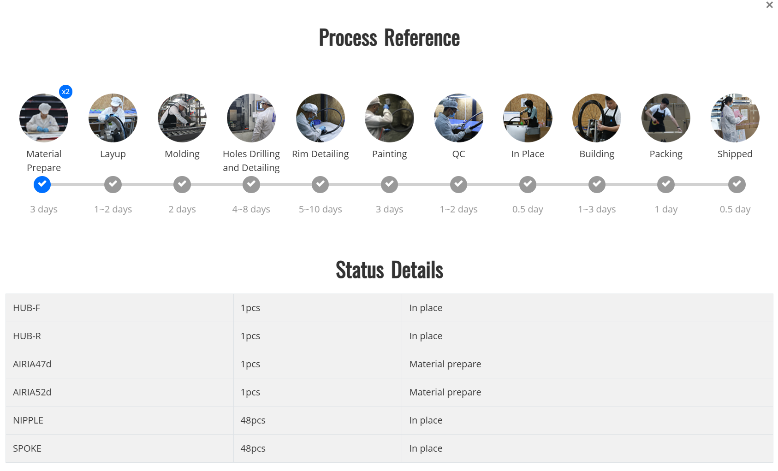Screen dimensions: 778x471
Task: Select the checkmark marker under Painting
Action: [390, 184]
